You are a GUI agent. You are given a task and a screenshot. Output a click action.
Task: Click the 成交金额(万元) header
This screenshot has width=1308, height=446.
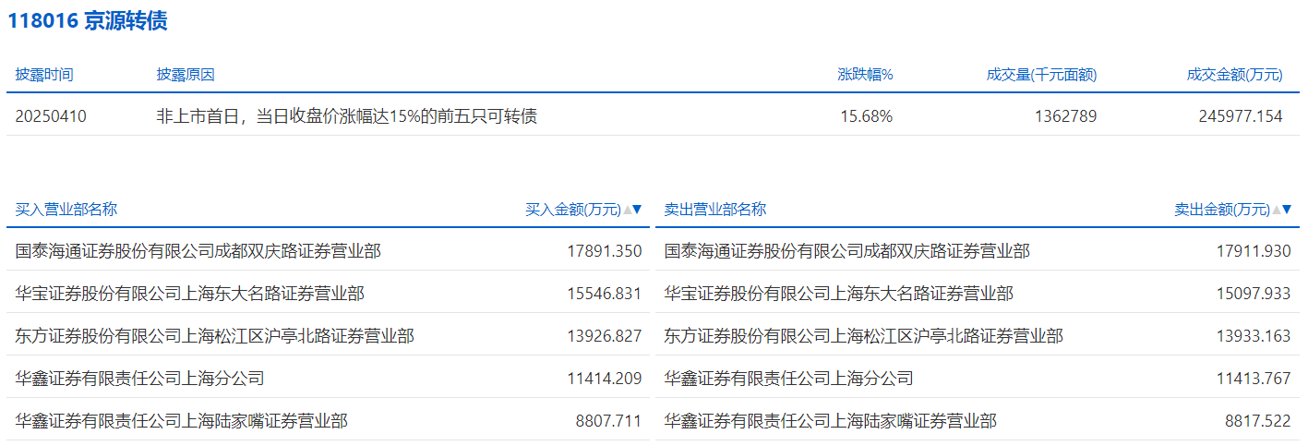[x=1234, y=75]
